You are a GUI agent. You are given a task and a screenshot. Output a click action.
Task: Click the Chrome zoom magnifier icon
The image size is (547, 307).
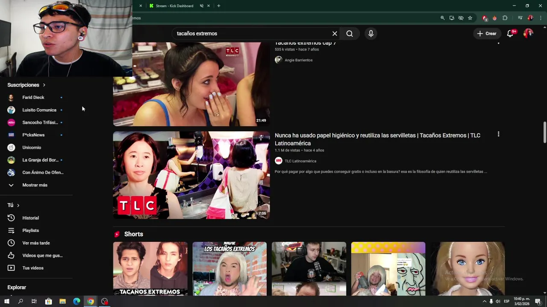coord(442,18)
